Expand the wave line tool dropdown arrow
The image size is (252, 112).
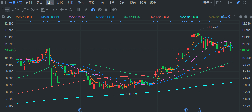pos(37,10)
